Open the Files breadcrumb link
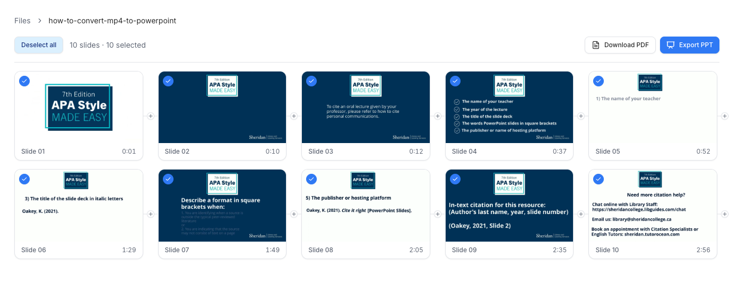This screenshot has height=284, width=729. 22,21
